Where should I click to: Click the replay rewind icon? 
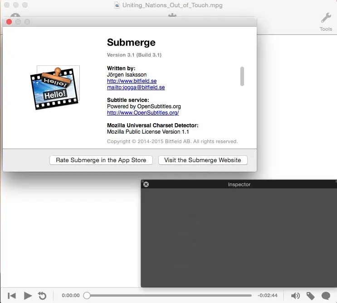click(42, 296)
